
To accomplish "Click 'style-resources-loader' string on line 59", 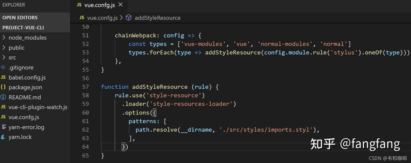I will tap(191, 104).
